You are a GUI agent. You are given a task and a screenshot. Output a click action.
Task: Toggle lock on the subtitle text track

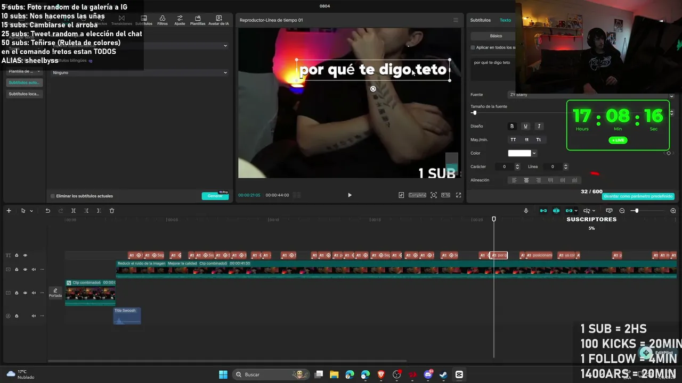(17, 255)
